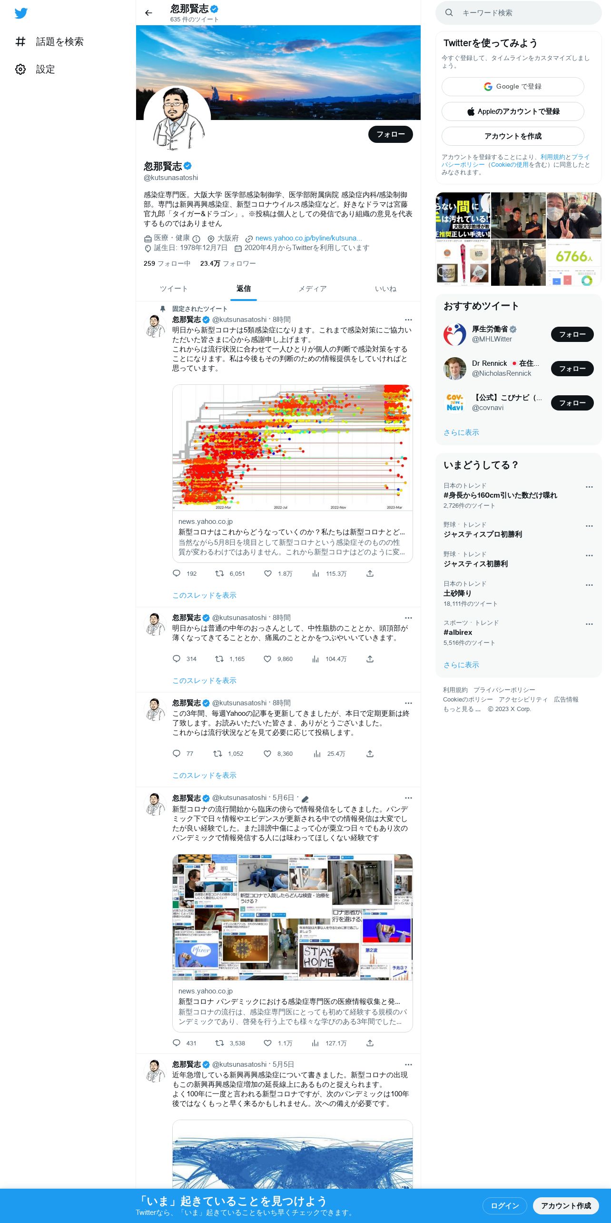Retweet icon showing 1,165
The height and width of the screenshot is (1223, 611).
(x=219, y=659)
